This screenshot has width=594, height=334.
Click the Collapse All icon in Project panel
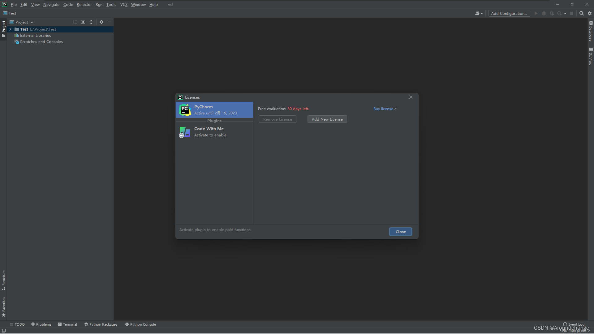tap(91, 22)
